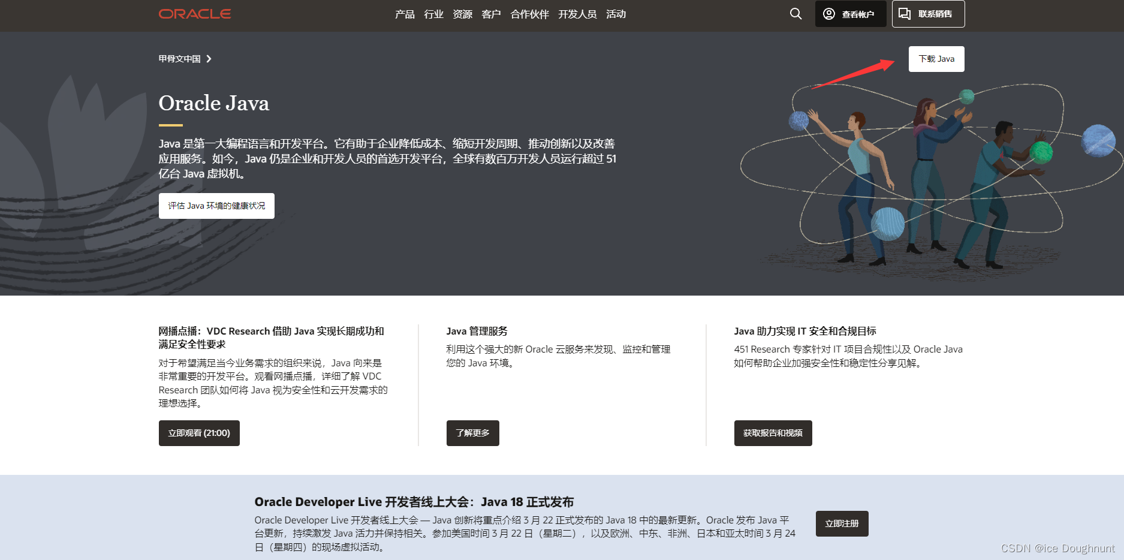Screen dimensions: 1124x560
Task: Click the Oracle Java heading text
Action: pyautogui.click(x=213, y=103)
